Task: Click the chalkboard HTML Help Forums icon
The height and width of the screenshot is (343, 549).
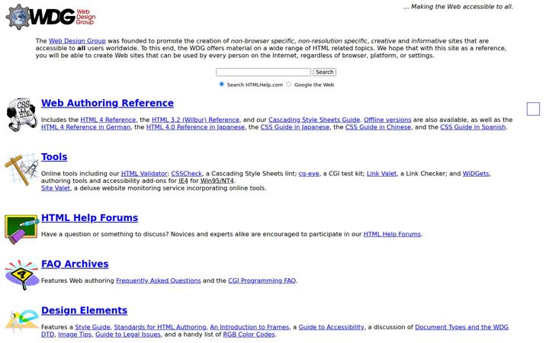Action: pos(21,229)
